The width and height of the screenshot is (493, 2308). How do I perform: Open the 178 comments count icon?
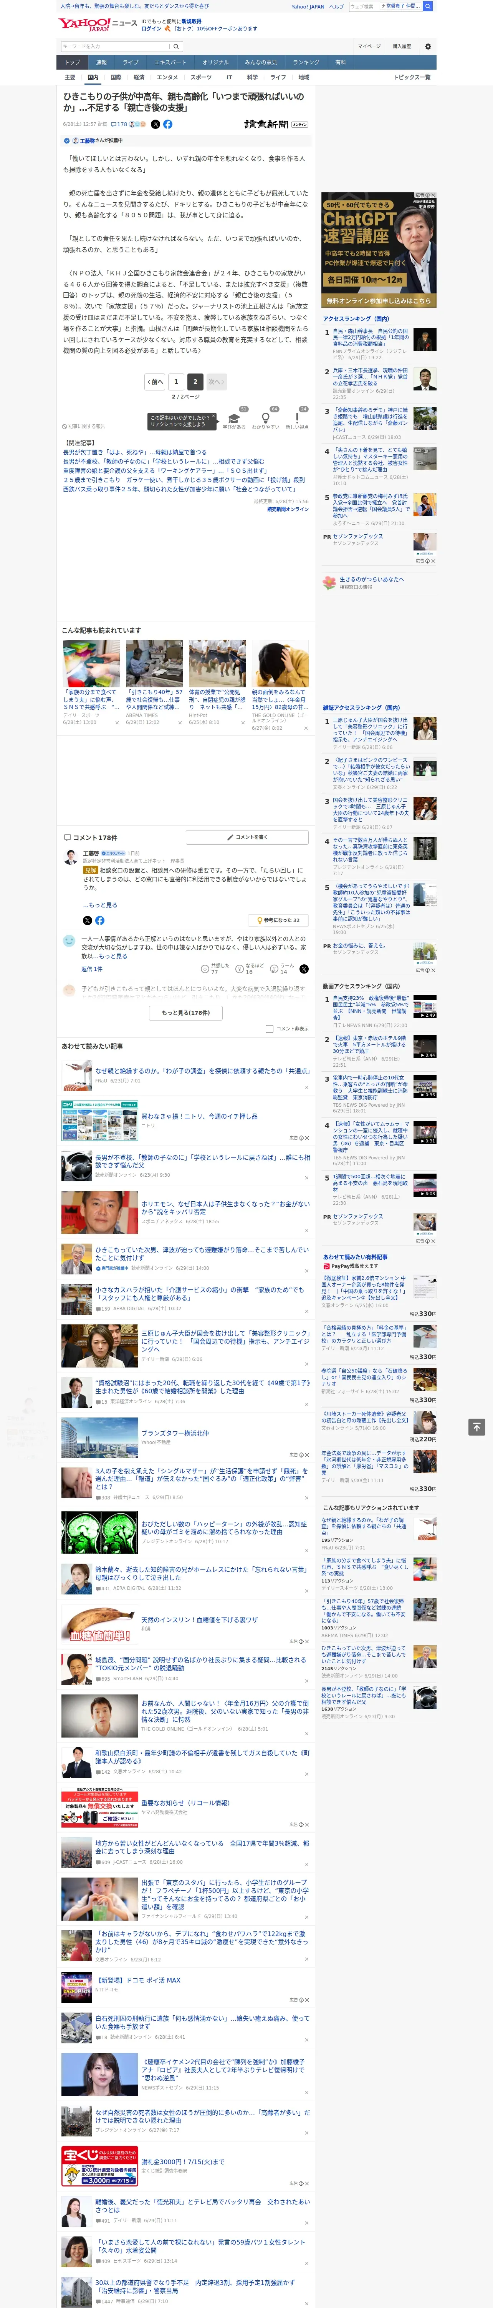[119, 125]
